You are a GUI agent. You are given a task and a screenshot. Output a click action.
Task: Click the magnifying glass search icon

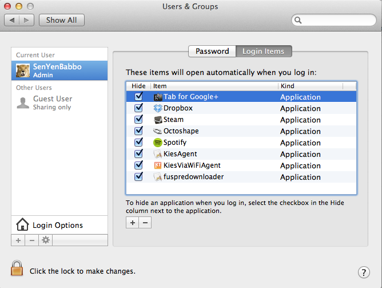298,20
